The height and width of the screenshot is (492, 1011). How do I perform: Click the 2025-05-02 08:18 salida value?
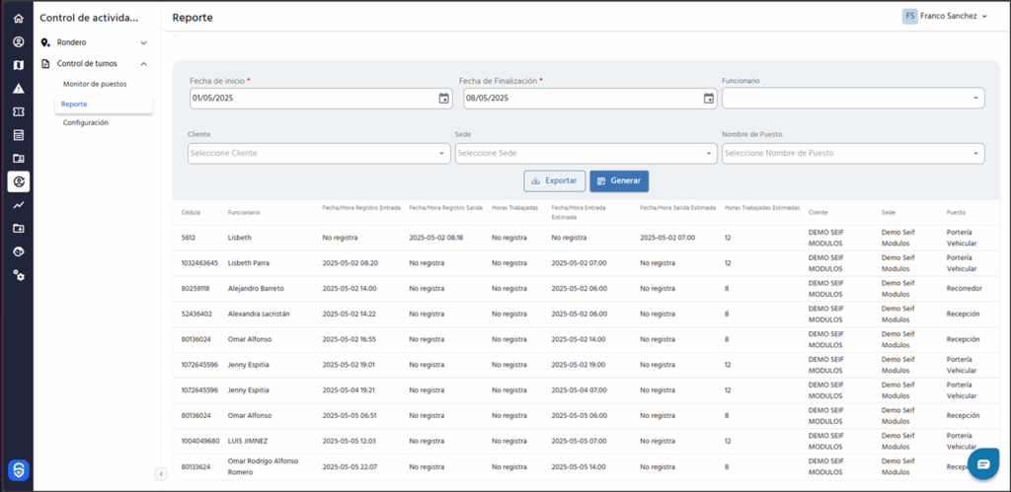435,238
